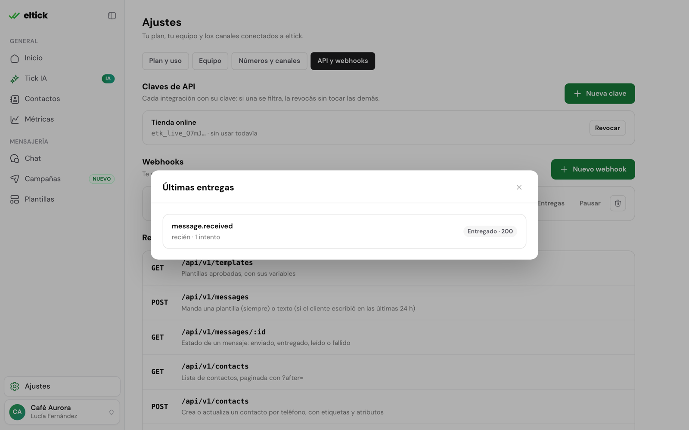Click the /api/v1/templates endpoint
This screenshot has width=689, height=430.
[x=217, y=263]
